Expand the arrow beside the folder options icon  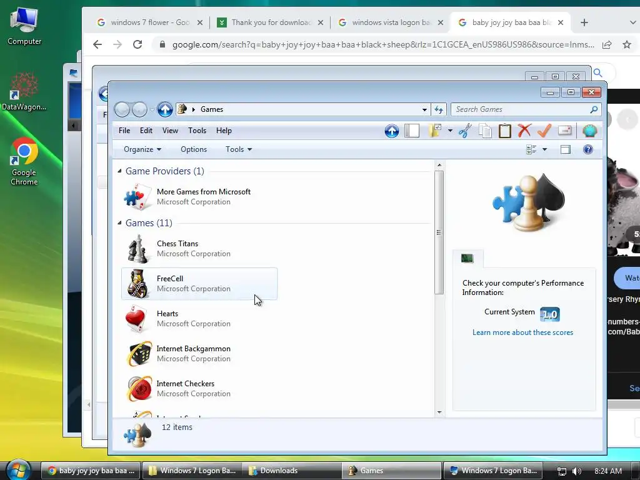coord(450,131)
